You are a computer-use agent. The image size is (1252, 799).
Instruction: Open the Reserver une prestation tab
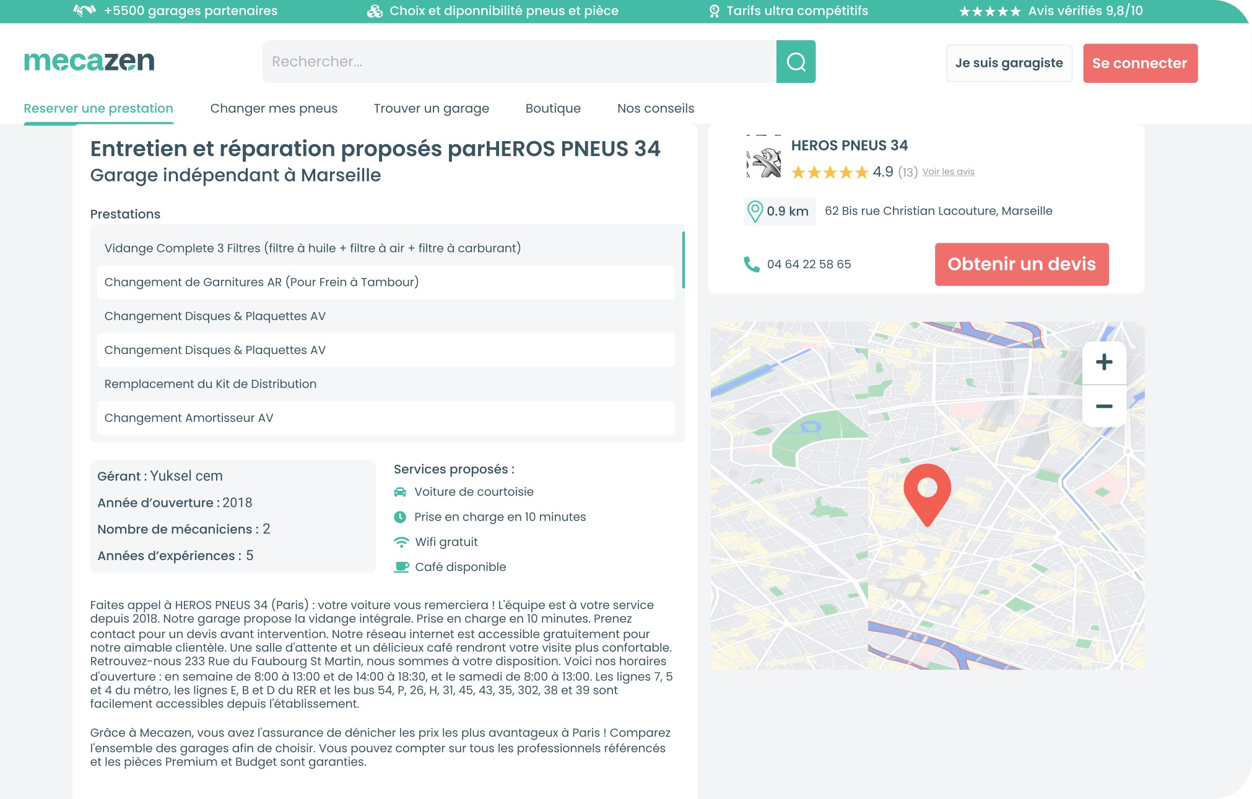pos(98,108)
